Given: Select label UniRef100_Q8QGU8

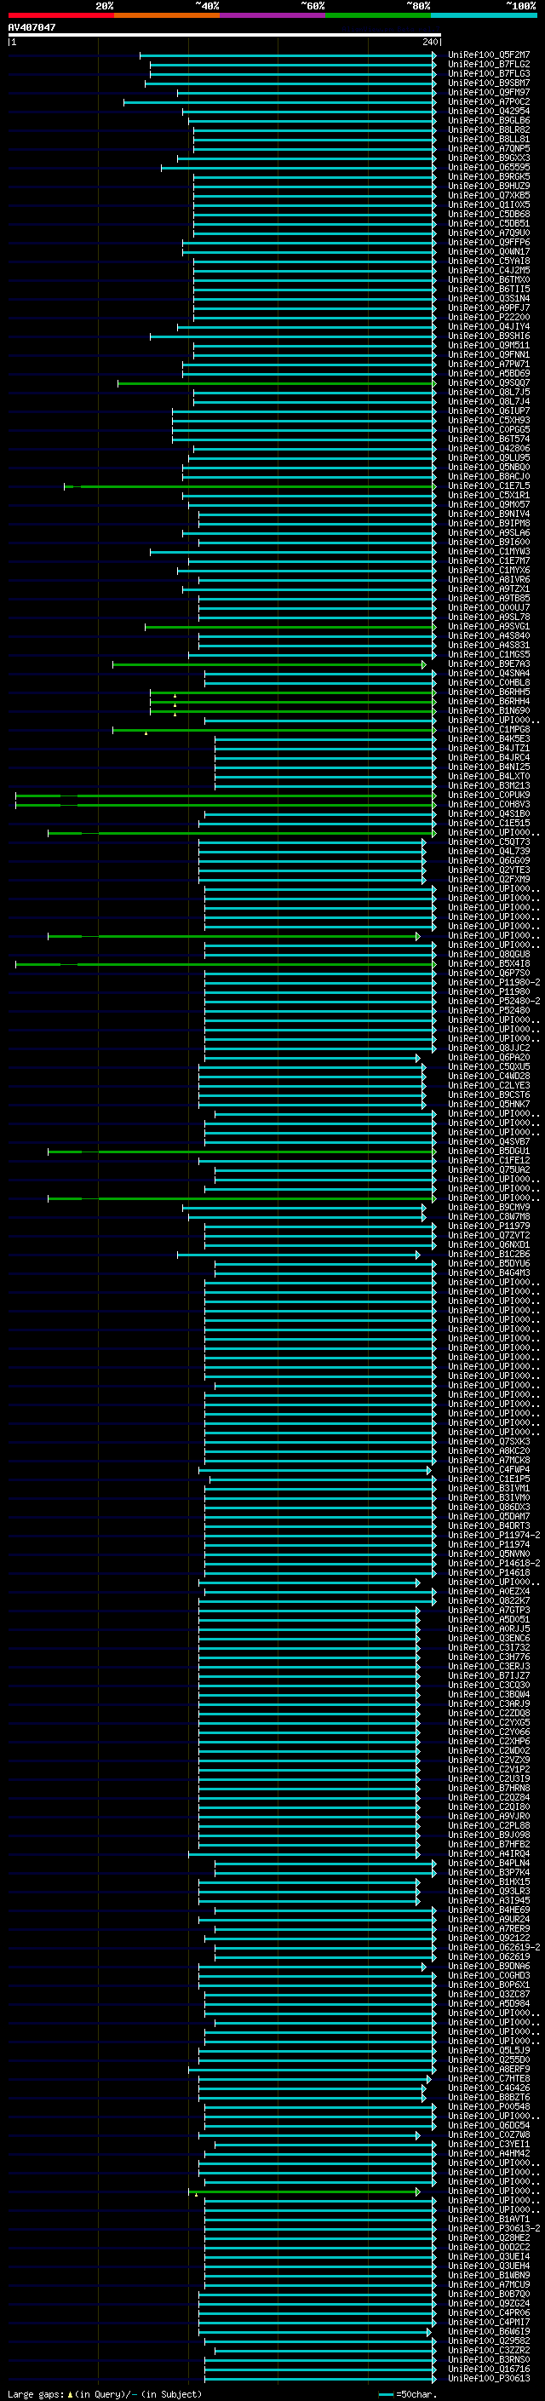Looking at the screenshot, I should tap(489, 955).
